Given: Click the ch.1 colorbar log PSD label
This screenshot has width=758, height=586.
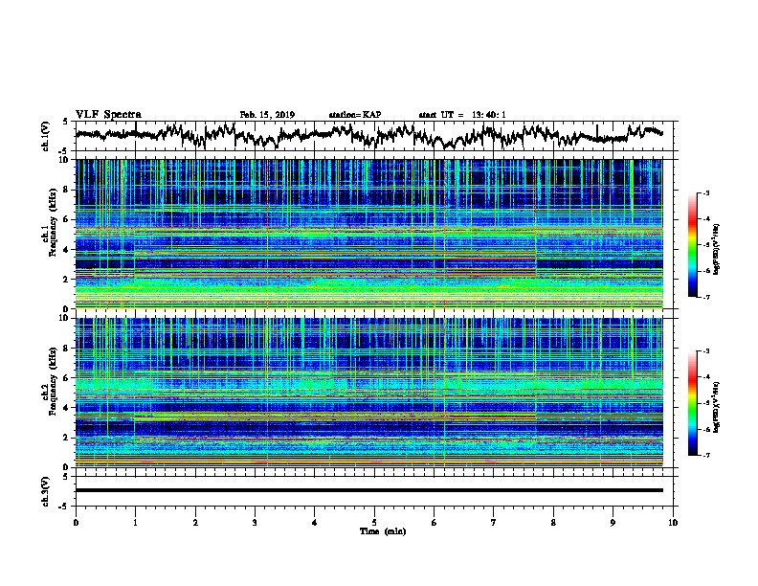Looking at the screenshot, I should tap(716, 250).
